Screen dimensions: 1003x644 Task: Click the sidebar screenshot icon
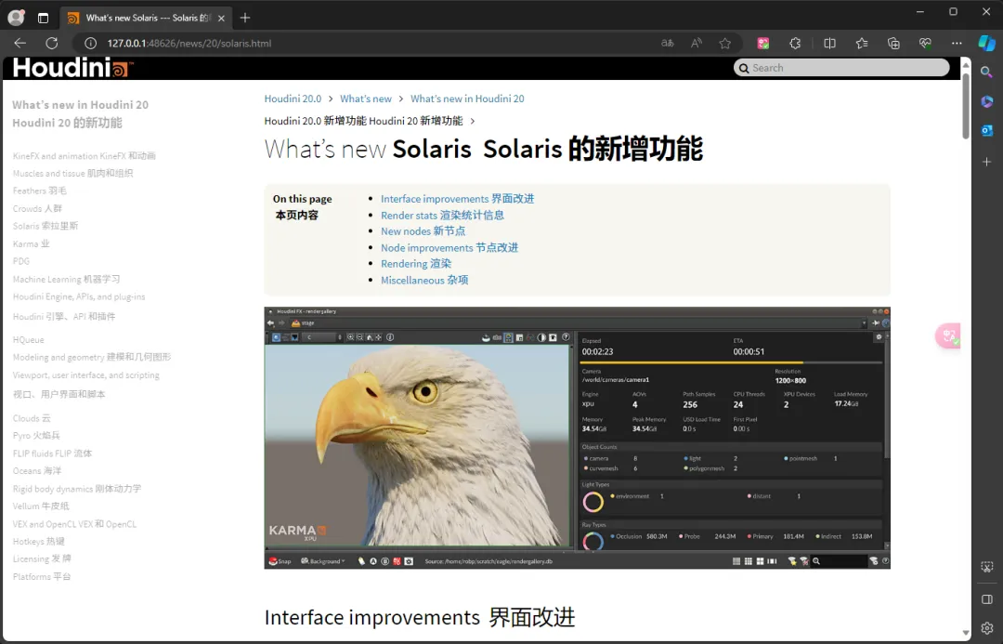coord(987,567)
